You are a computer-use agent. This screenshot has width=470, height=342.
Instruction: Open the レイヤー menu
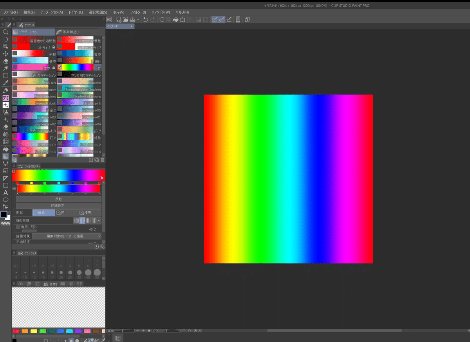pyautogui.click(x=76, y=12)
